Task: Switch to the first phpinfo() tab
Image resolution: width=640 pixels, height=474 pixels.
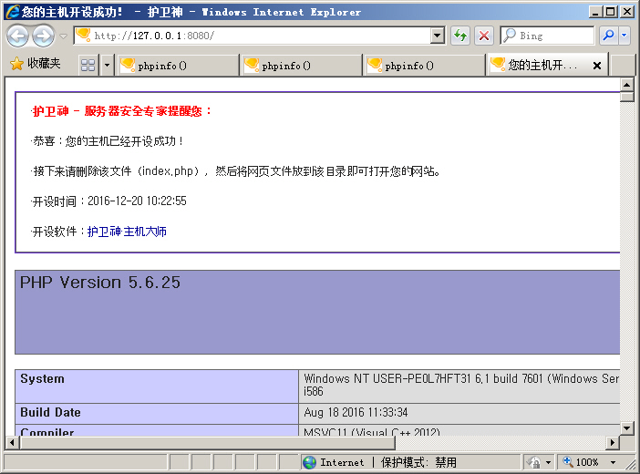Action: pyautogui.click(x=178, y=66)
